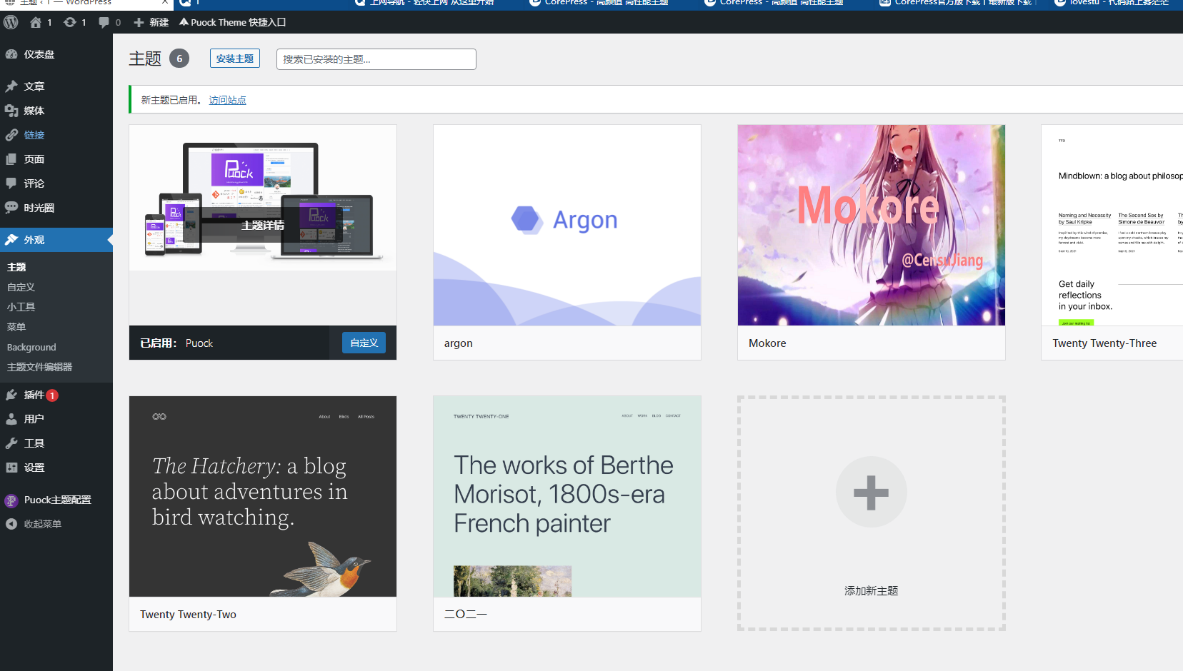Collapse the sidebar menu arrow icon
The height and width of the screenshot is (671, 1183).
click(11, 524)
